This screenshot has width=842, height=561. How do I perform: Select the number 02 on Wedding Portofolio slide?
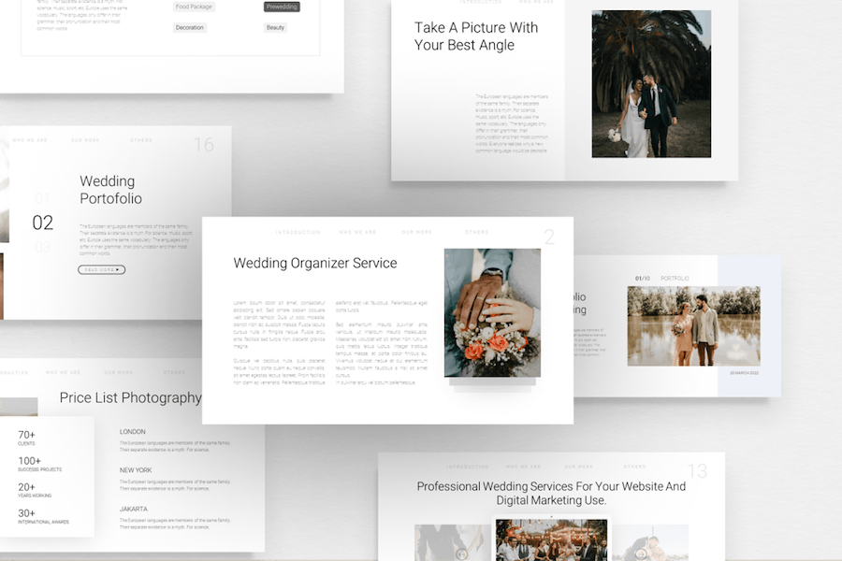click(x=42, y=223)
